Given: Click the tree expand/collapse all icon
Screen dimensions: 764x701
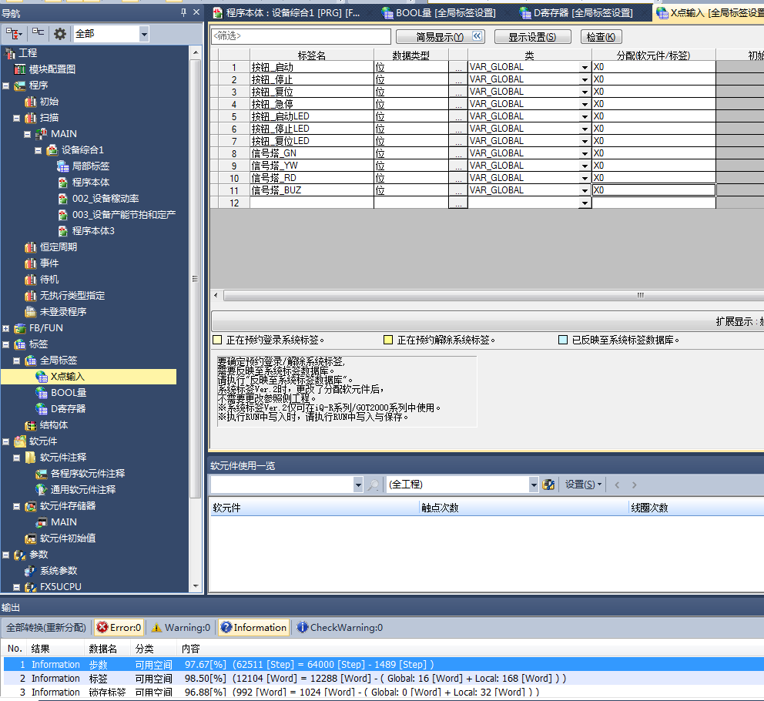Looking at the screenshot, I should click(x=15, y=34).
